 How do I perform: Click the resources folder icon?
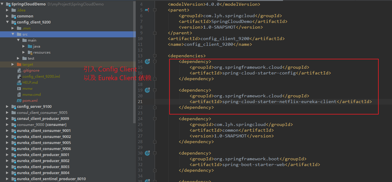pyautogui.click(x=30, y=52)
